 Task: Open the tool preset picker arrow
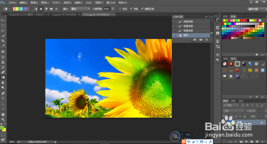pos(10,9)
